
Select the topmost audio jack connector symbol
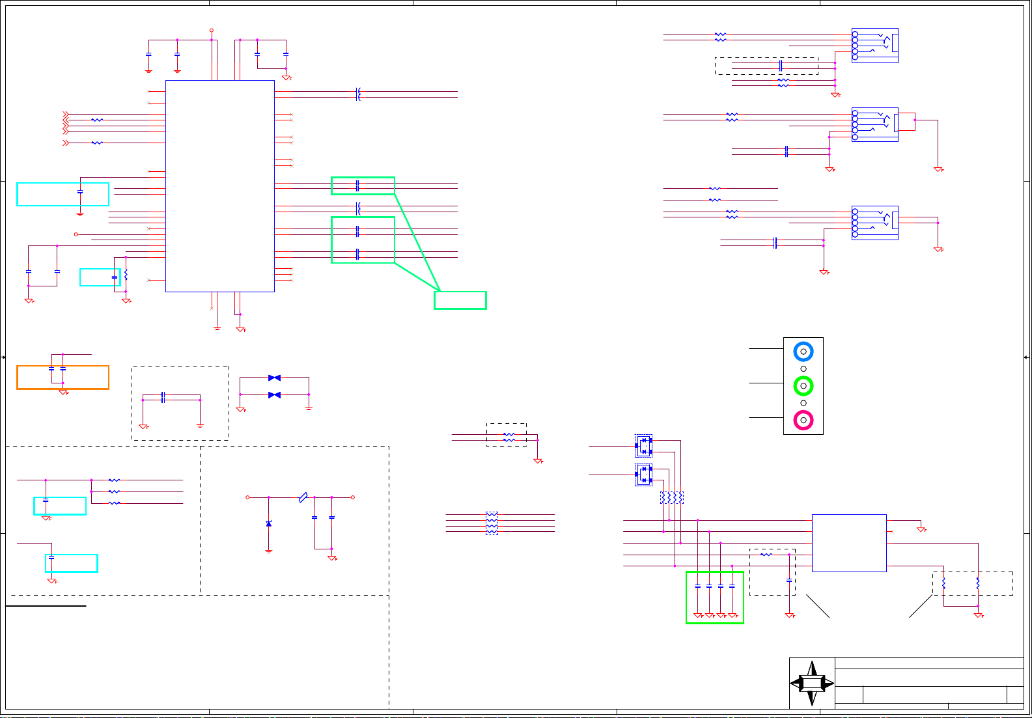(x=875, y=46)
